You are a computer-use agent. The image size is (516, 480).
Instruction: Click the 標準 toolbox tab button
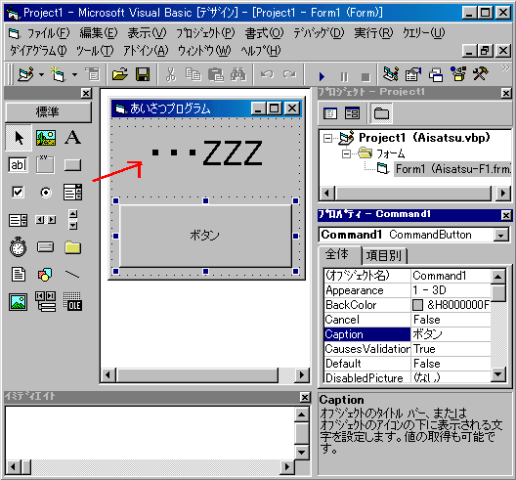coord(48,112)
